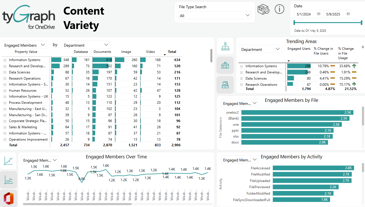Switch to the multi-line chart icon
This screenshot has width=365, height=207.
click(x=8, y=179)
